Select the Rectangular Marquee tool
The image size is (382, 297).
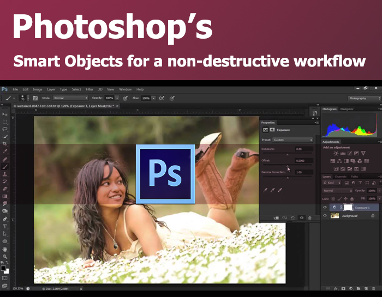click(4, 122)
